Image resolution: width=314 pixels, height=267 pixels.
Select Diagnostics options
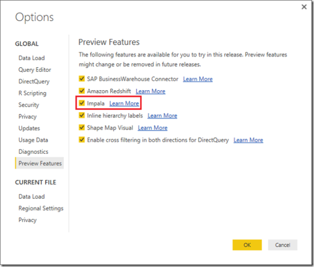33,152
